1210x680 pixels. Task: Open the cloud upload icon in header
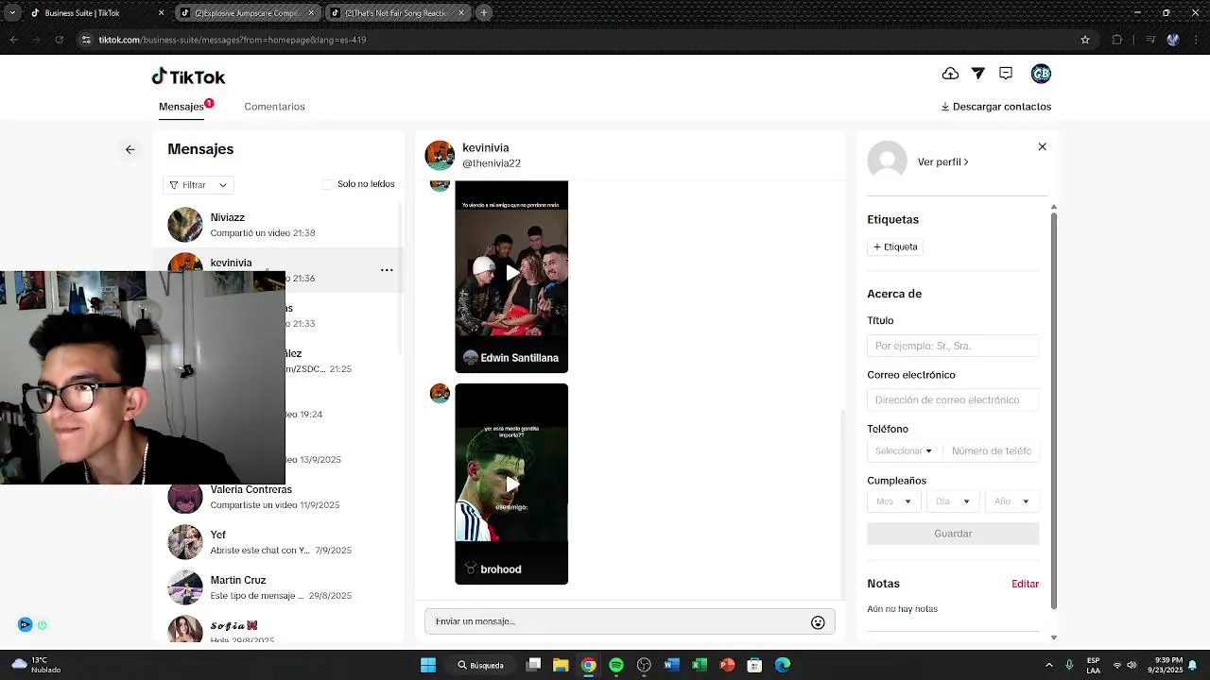tap(950, 74)
